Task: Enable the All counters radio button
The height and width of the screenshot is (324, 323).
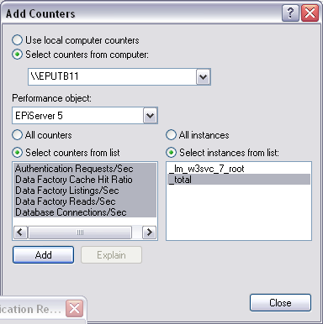Action: pyautogui.click(x=17, y=135)
